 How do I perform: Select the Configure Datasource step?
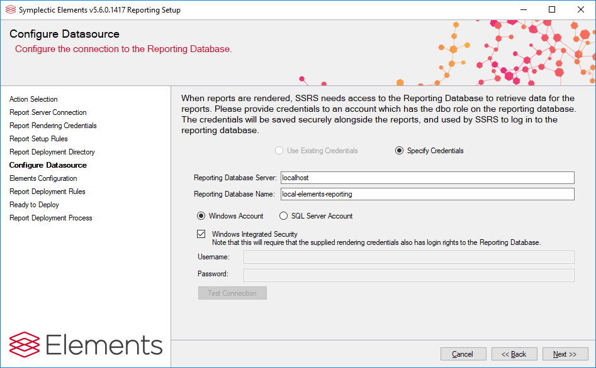(48, 165)
